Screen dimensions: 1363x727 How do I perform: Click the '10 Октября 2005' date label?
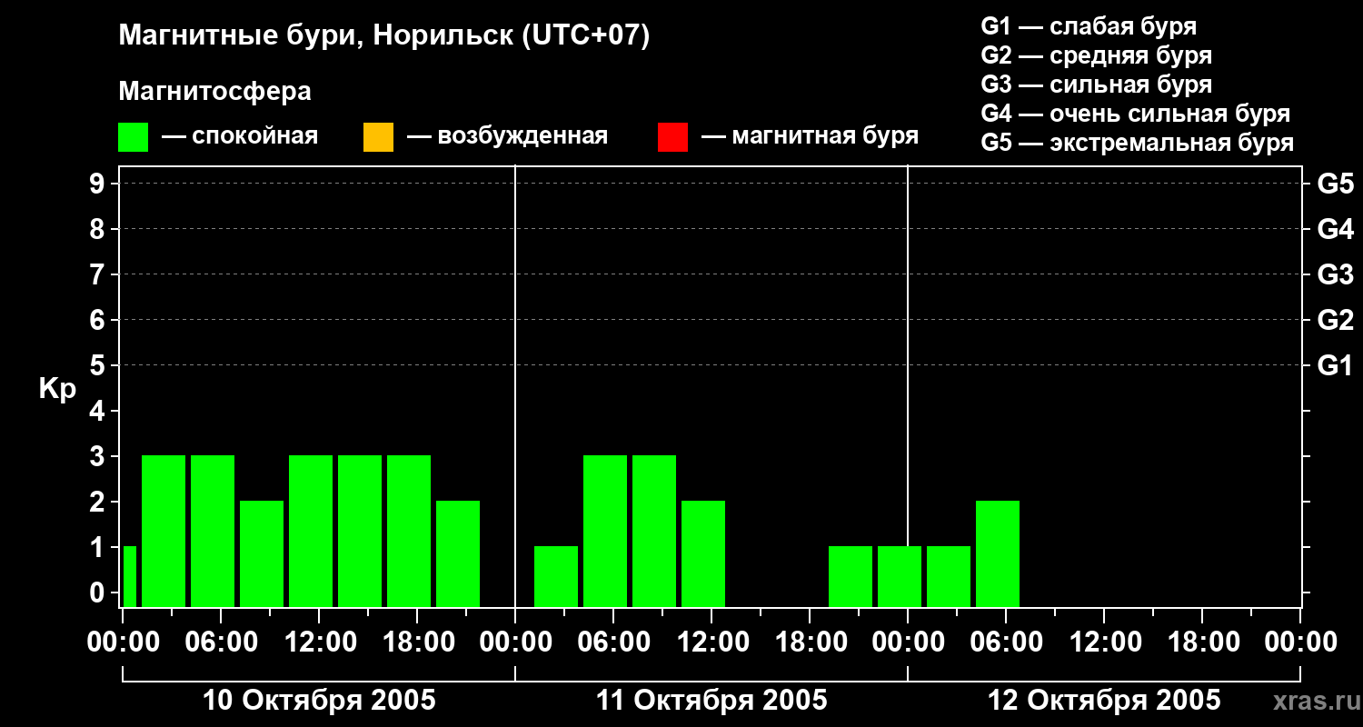[x=319, y=701]
